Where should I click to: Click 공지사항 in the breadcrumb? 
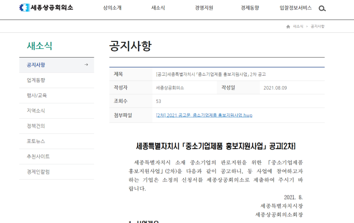[317, 26]
